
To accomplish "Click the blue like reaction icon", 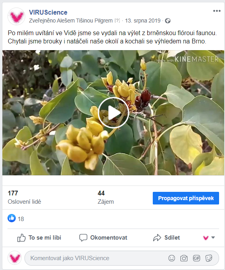I will 12,218.
